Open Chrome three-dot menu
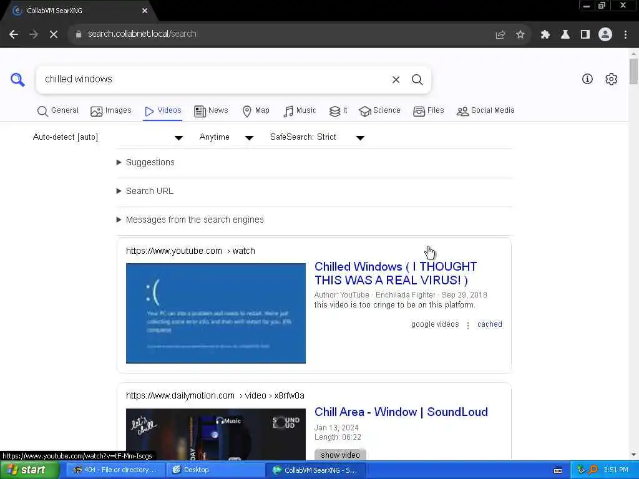 pos(625,35)
